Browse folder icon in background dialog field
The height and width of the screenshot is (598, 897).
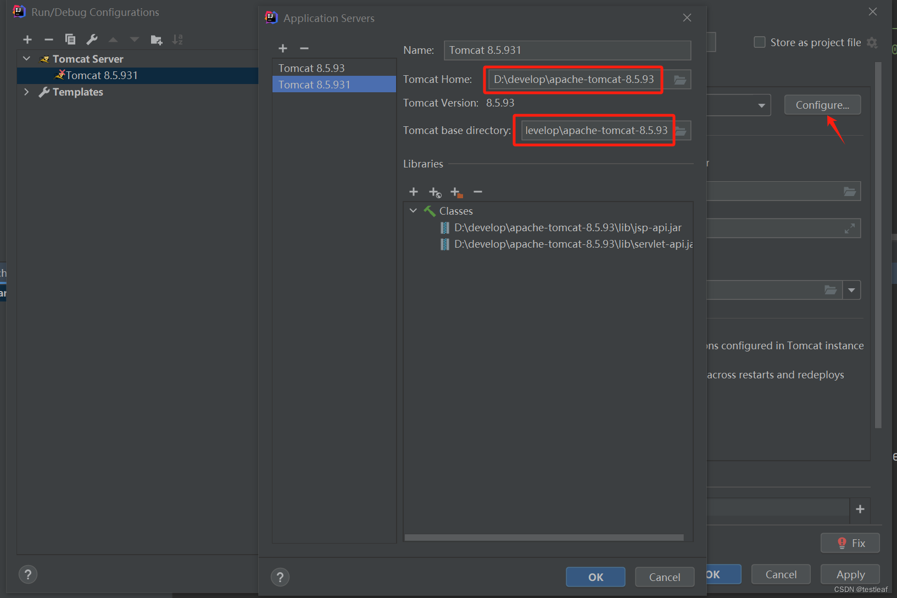(x=850, y=192)
